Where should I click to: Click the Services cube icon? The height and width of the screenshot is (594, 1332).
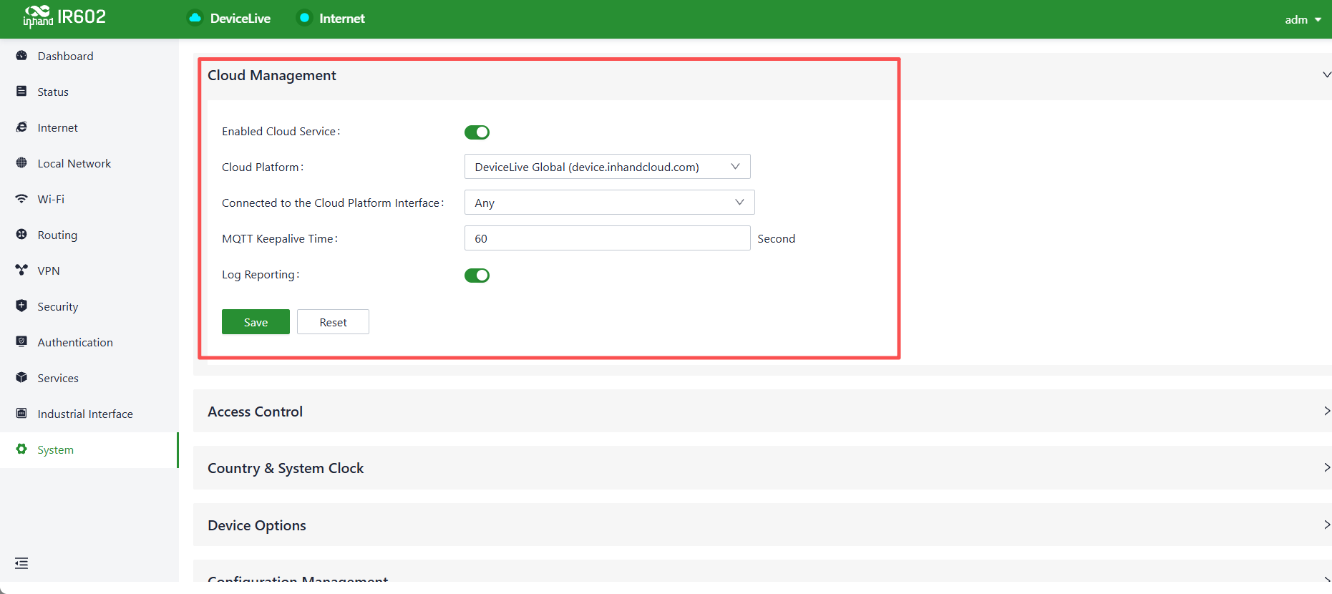[21, 378]
